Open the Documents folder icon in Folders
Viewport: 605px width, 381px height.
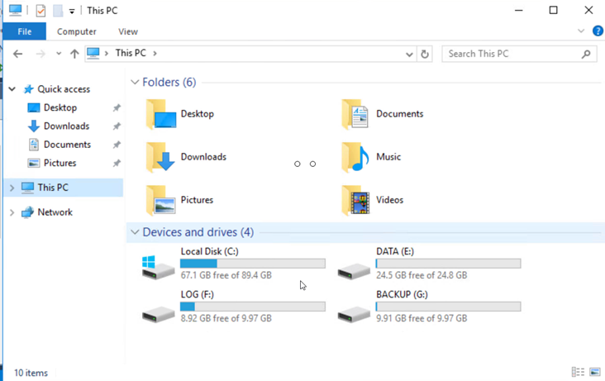355,114
